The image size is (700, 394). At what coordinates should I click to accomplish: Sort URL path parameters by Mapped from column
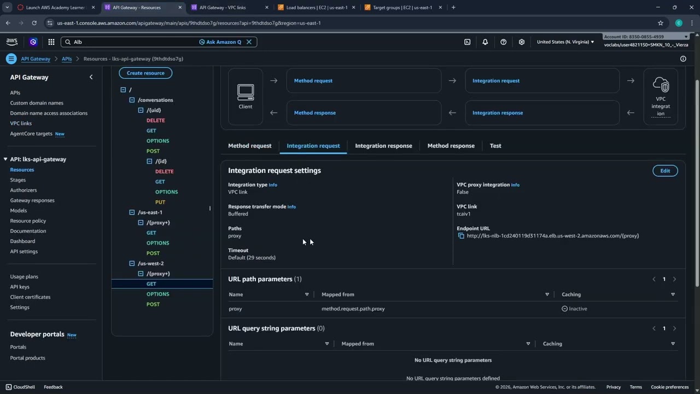[547, 294]
